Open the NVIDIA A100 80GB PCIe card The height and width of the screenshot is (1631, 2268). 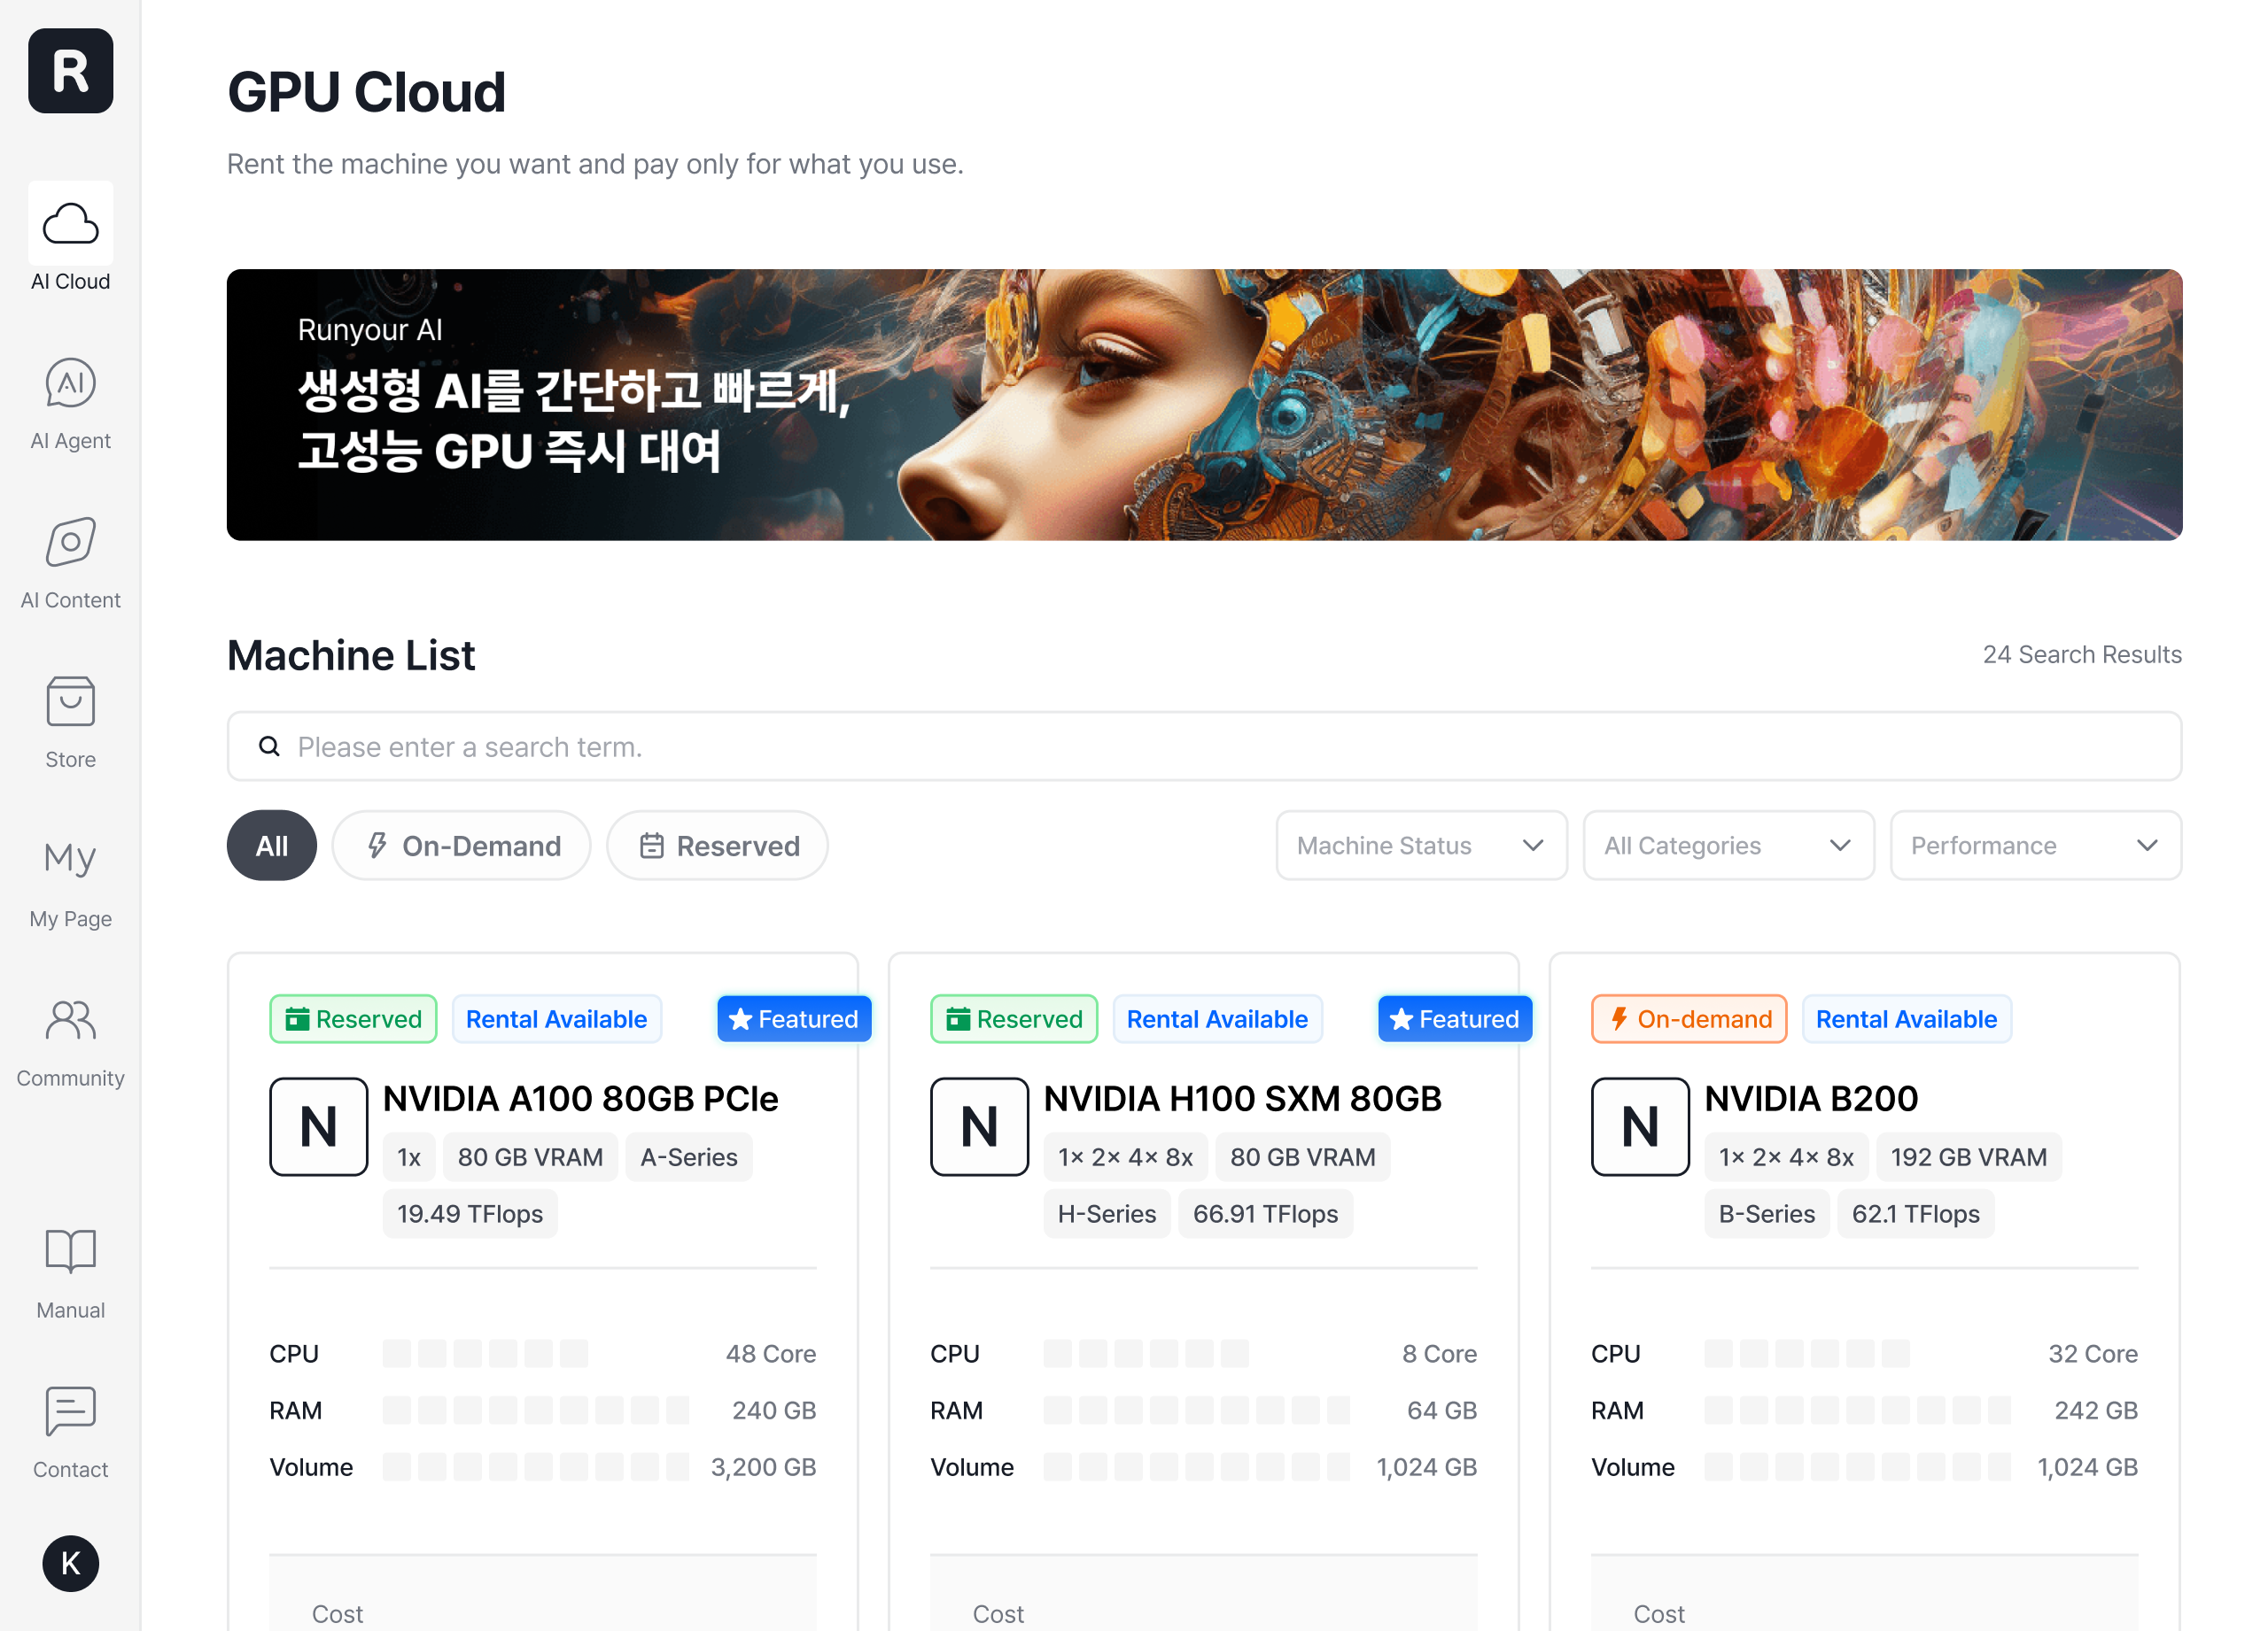coord(579,1098)
